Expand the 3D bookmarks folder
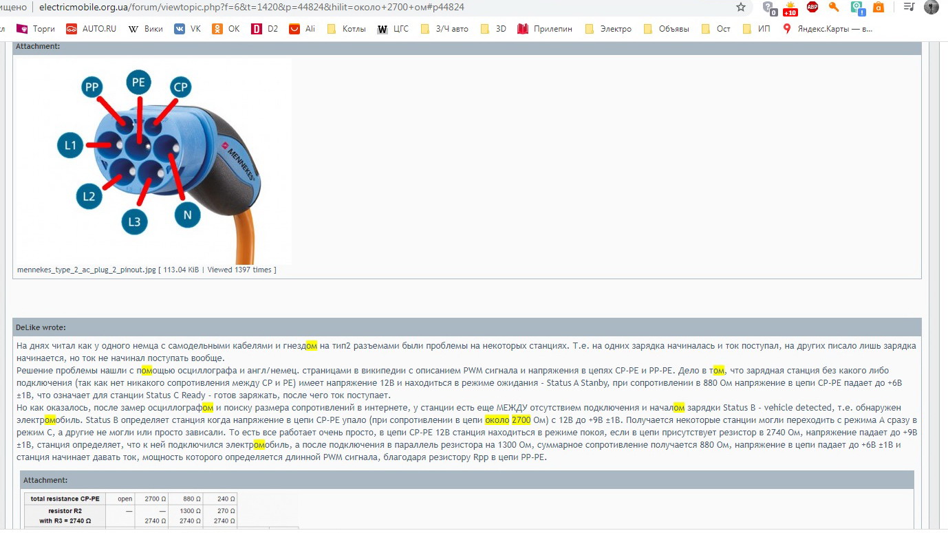This screenshot has height=533, width=948. click(x=493, y=29)
